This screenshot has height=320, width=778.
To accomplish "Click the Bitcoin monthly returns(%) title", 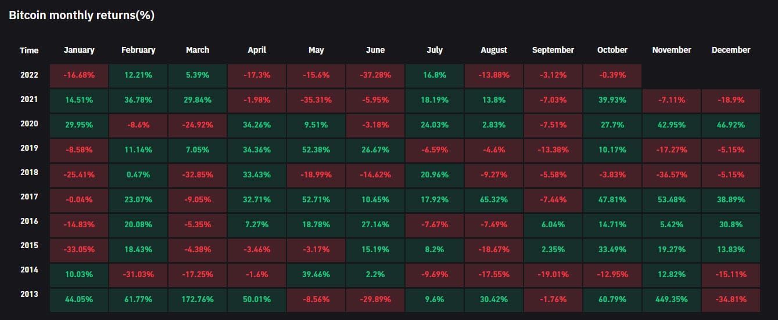I will [82, 16].
